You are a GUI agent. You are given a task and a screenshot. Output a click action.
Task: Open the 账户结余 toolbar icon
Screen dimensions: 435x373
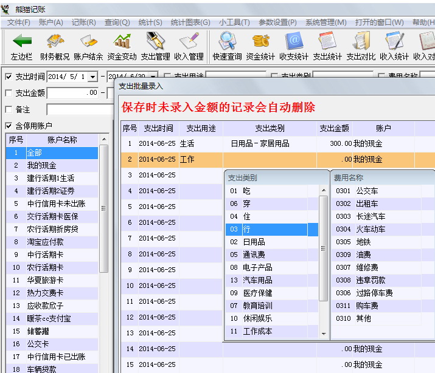(88, 42)
